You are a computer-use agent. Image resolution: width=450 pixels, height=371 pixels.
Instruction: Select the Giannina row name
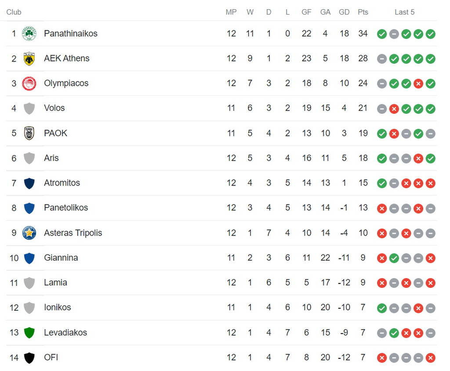click(61, 258)
